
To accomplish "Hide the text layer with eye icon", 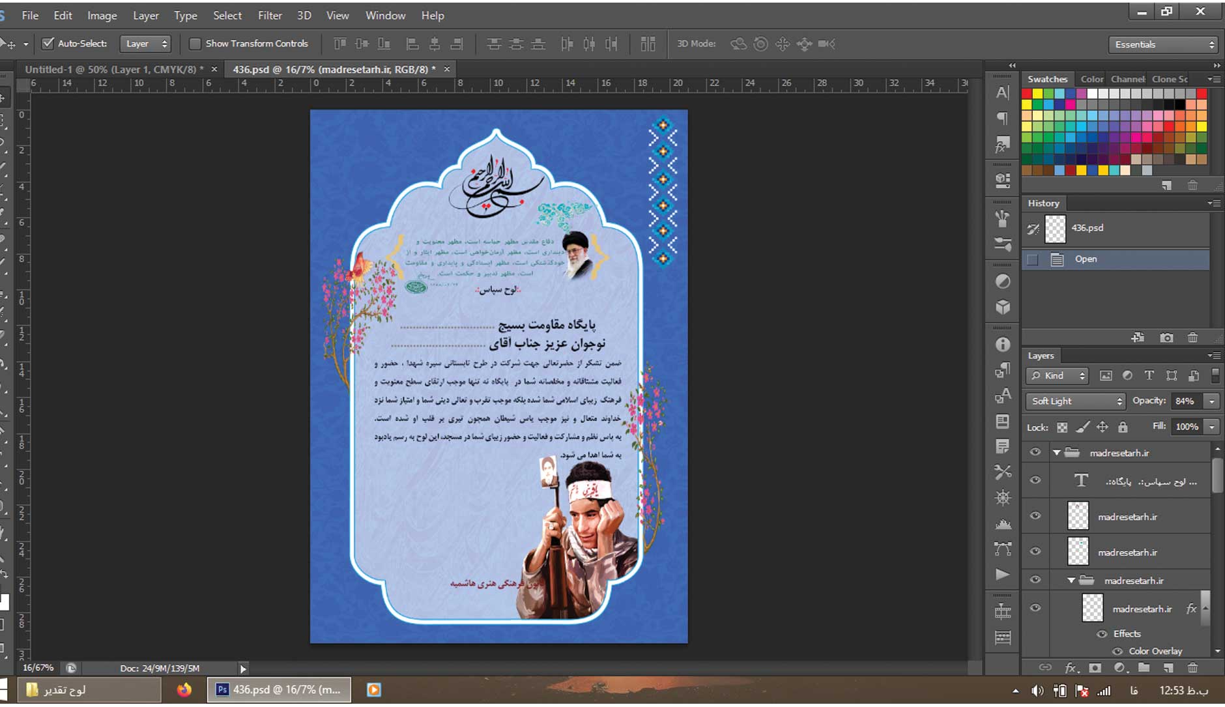I will pos(1035,480).
